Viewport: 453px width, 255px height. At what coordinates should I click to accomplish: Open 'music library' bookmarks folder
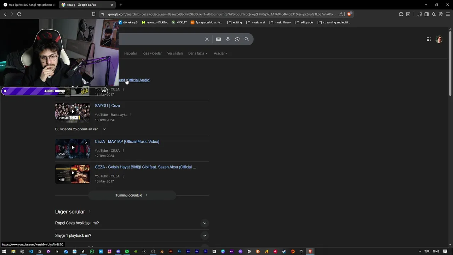(x=280, y=22)
